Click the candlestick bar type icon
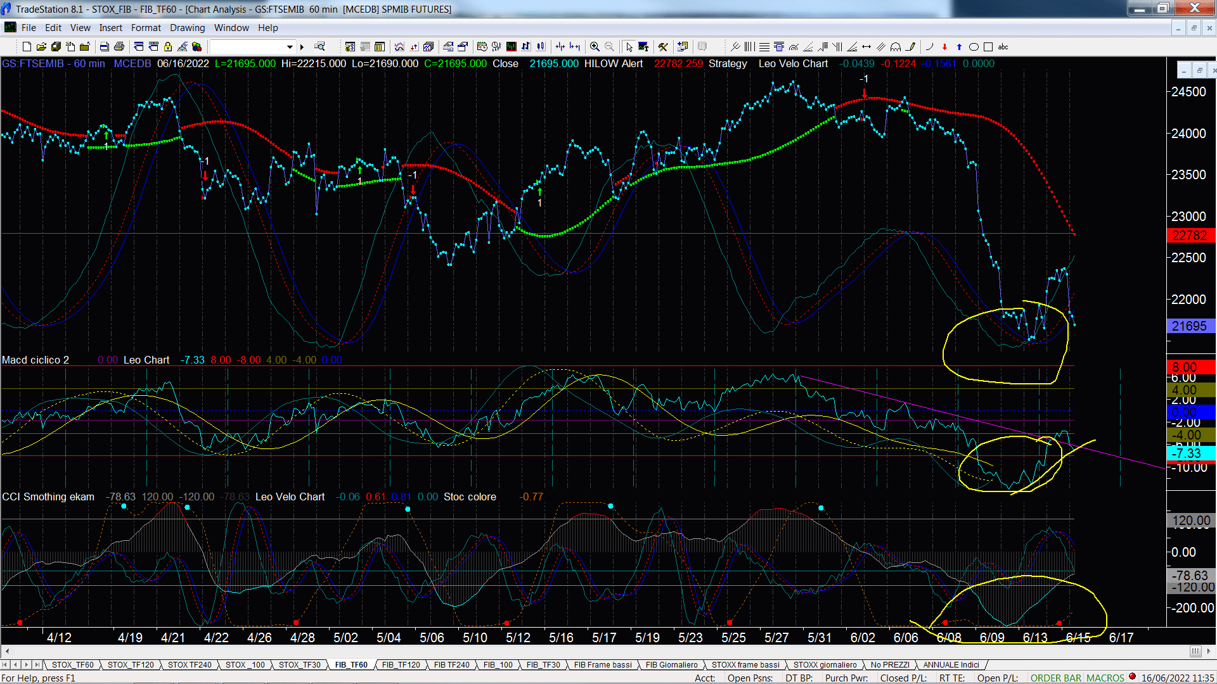The width and height of the screenshot is (1217, 684). (x=541, y=47)
